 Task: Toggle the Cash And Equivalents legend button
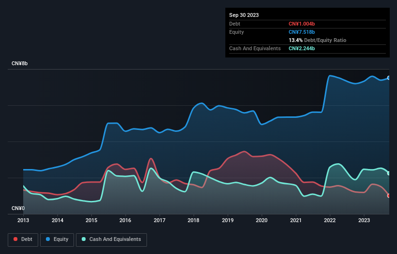tap(111, 240)
